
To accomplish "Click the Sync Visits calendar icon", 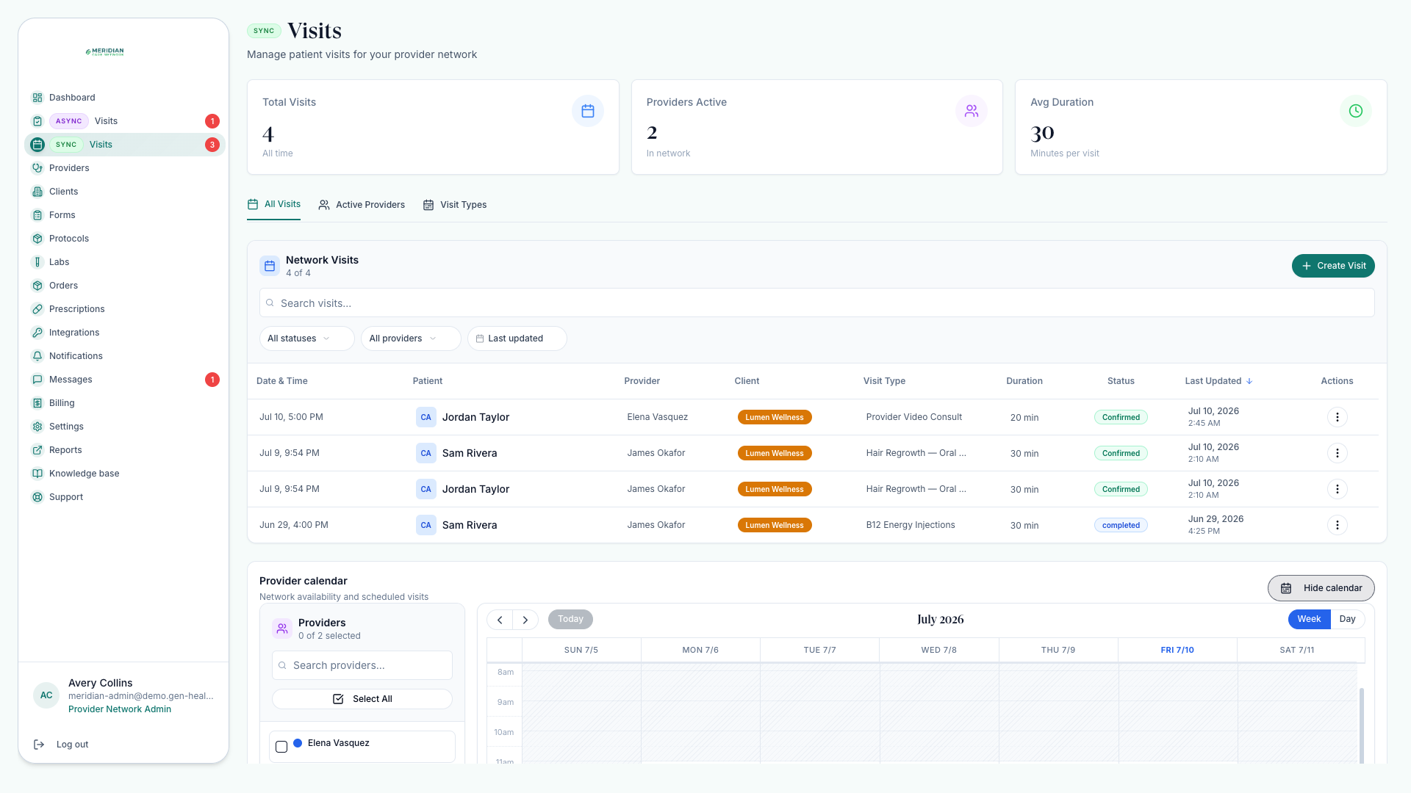I will (x=37, y=145).
